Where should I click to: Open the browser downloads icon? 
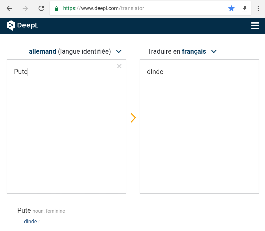(245, 8)
